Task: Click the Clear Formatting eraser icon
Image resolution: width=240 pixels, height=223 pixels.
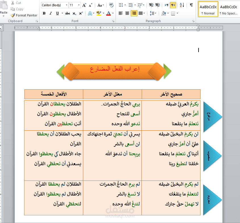Action: (111, 5)
